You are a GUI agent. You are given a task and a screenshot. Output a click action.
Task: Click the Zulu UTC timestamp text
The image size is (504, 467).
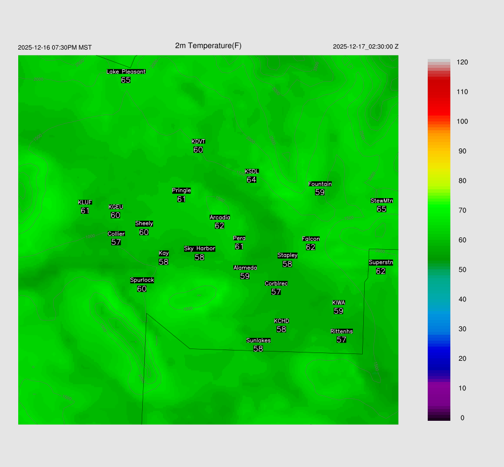(366, 47)
